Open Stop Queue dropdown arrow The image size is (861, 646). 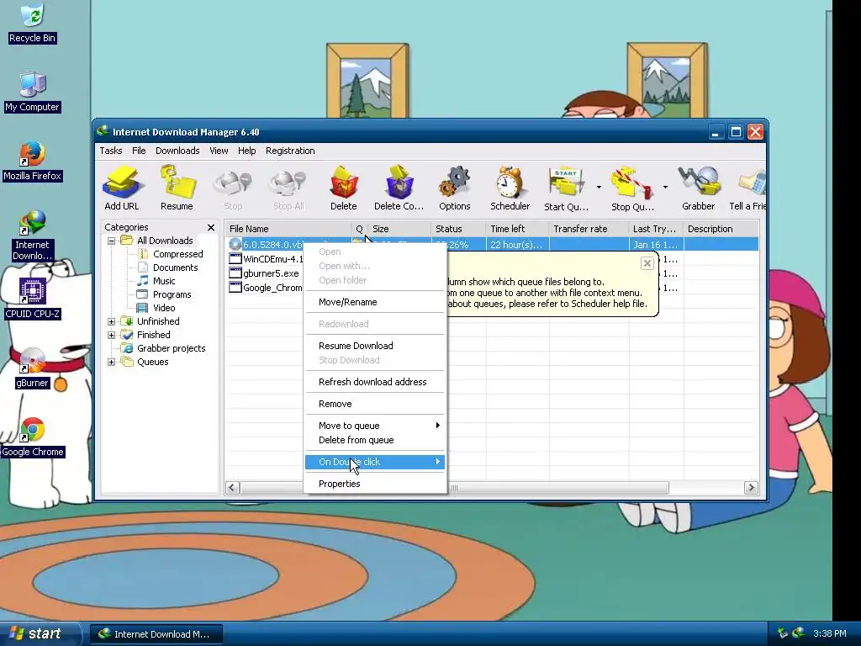click(x=665, y=188)
